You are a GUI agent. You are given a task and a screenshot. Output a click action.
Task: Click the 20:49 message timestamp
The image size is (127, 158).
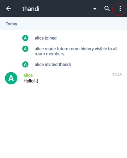(x=117, y=75)
